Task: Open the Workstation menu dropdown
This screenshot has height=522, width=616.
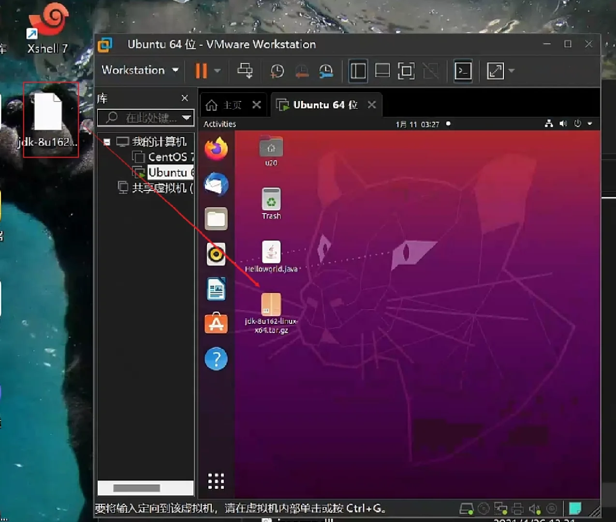Action: coord(140,70)
